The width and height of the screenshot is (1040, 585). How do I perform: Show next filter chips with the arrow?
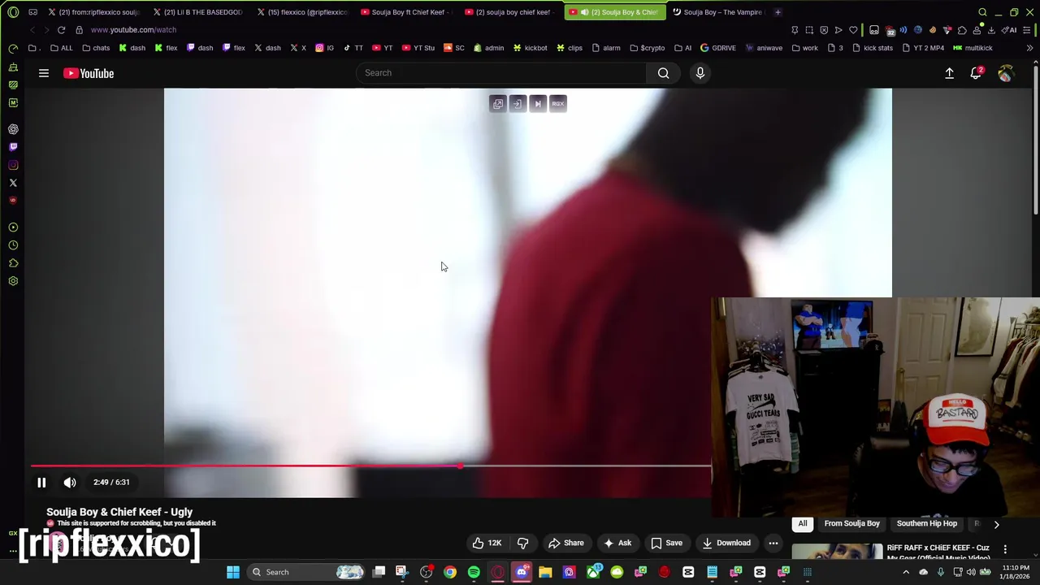996,524
